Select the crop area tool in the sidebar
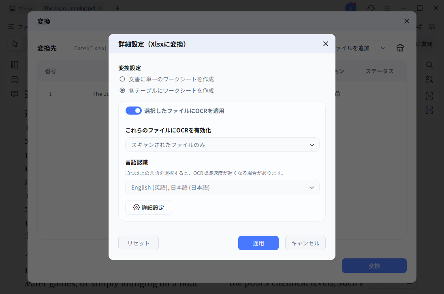 429,96
